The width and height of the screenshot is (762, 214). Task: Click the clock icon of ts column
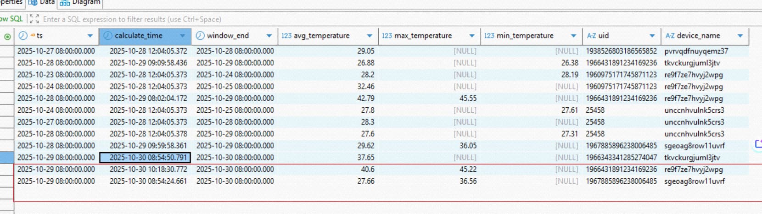tap(23, 36)
